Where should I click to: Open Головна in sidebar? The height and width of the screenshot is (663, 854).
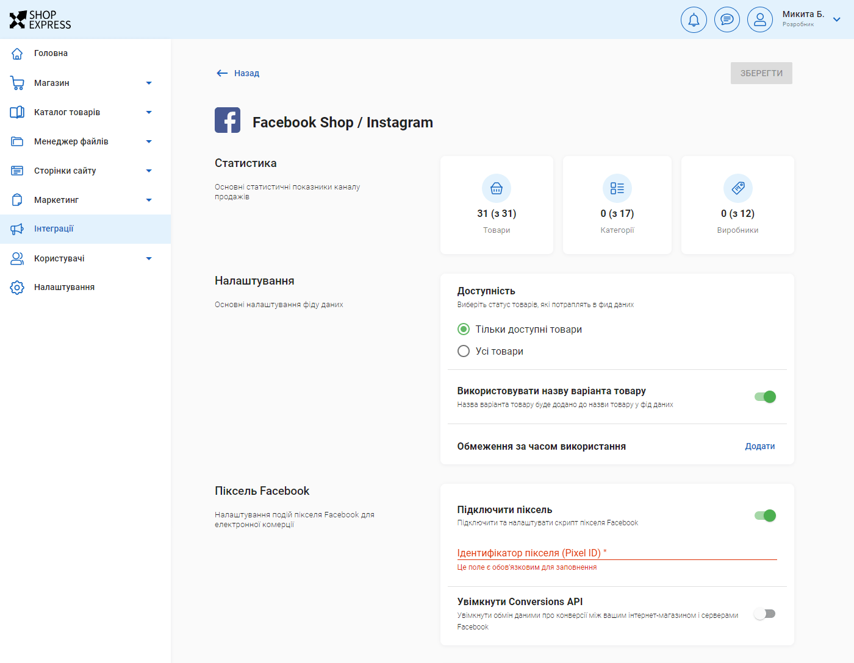coord(85,54)
